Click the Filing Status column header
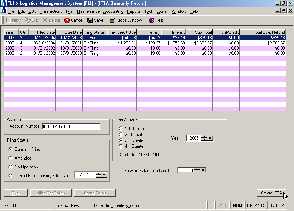This screenshot has width=294, height=211. point(95,32)
